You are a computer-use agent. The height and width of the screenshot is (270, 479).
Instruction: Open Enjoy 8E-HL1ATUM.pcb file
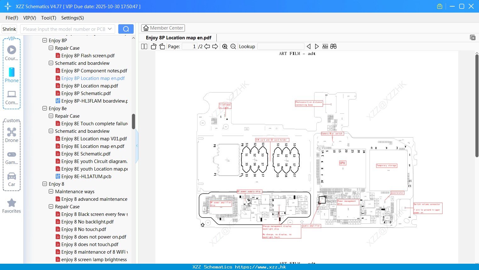(83, 177)
